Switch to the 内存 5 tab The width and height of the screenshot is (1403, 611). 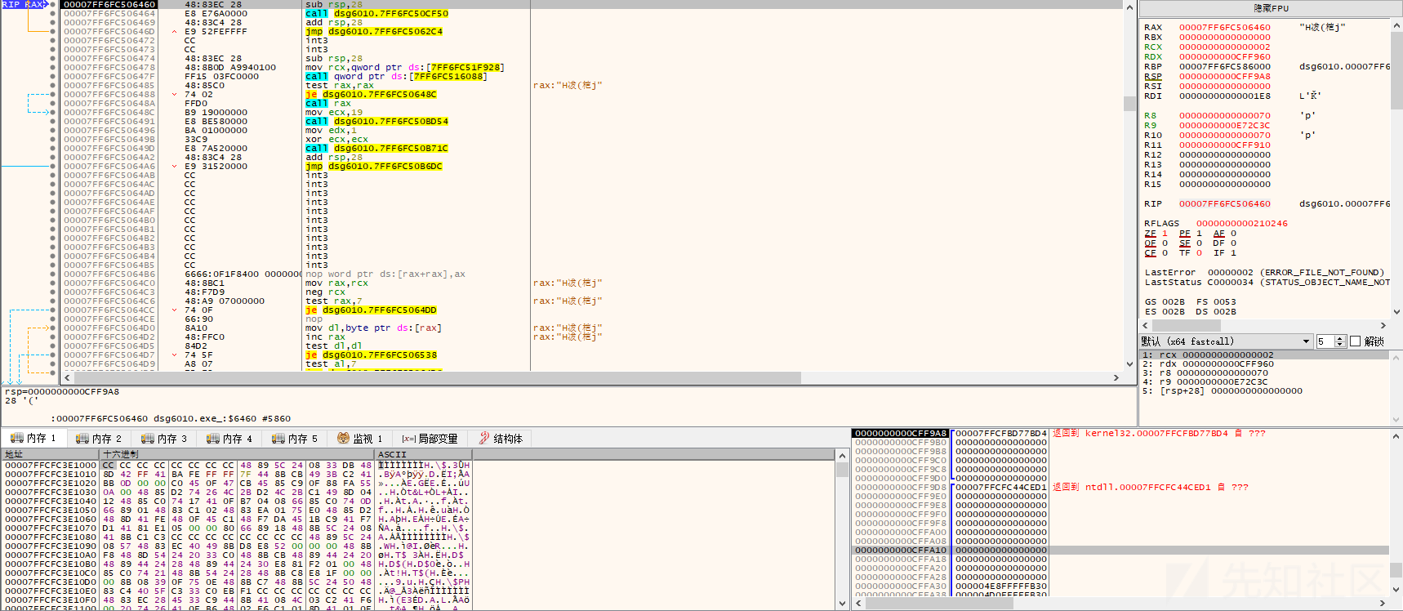coord(294,439)
